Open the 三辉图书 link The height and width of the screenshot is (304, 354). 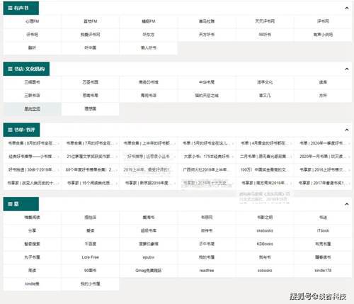33,82
